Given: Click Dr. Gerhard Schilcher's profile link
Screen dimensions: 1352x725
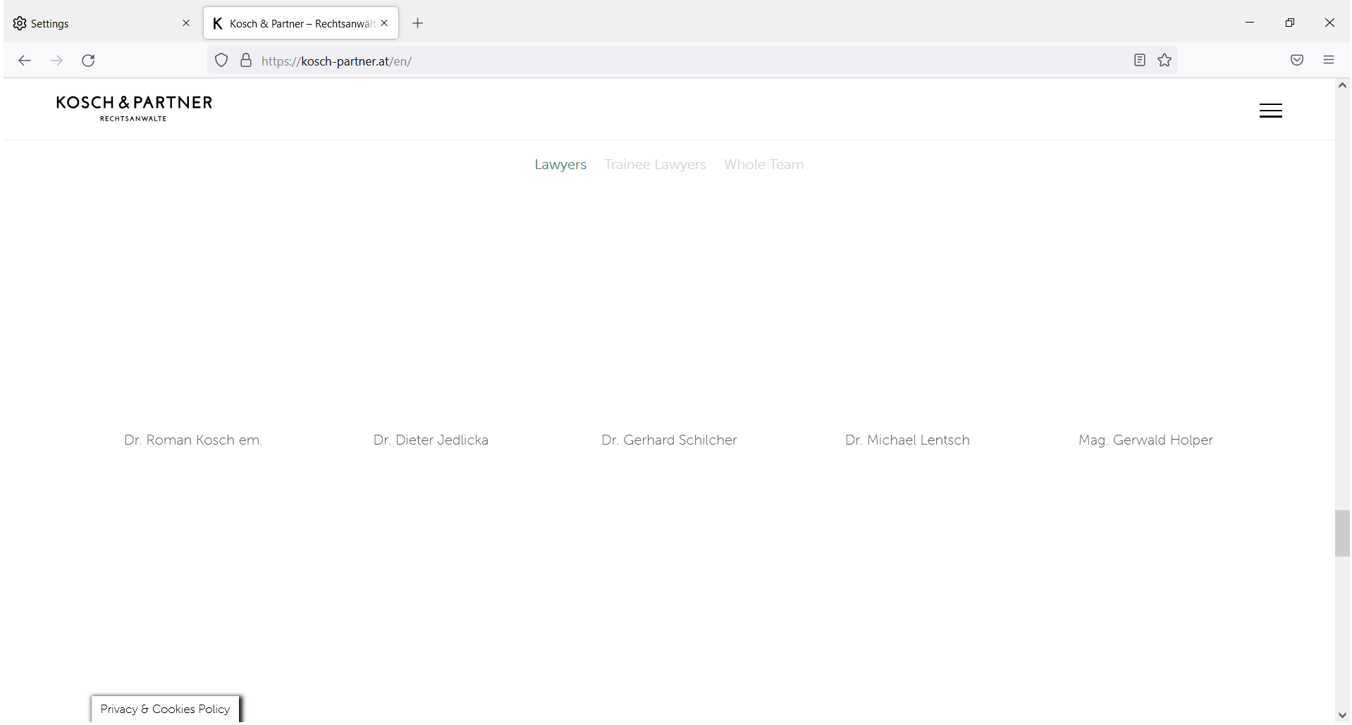Looking at the screenshot, I should (x=668, y=440).
